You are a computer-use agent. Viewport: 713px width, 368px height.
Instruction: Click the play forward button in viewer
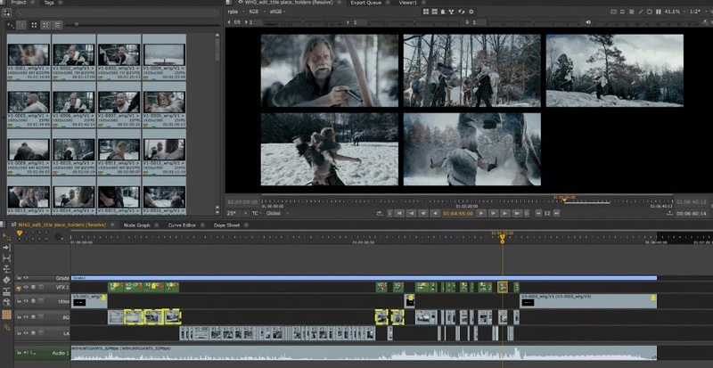point(481,214)
